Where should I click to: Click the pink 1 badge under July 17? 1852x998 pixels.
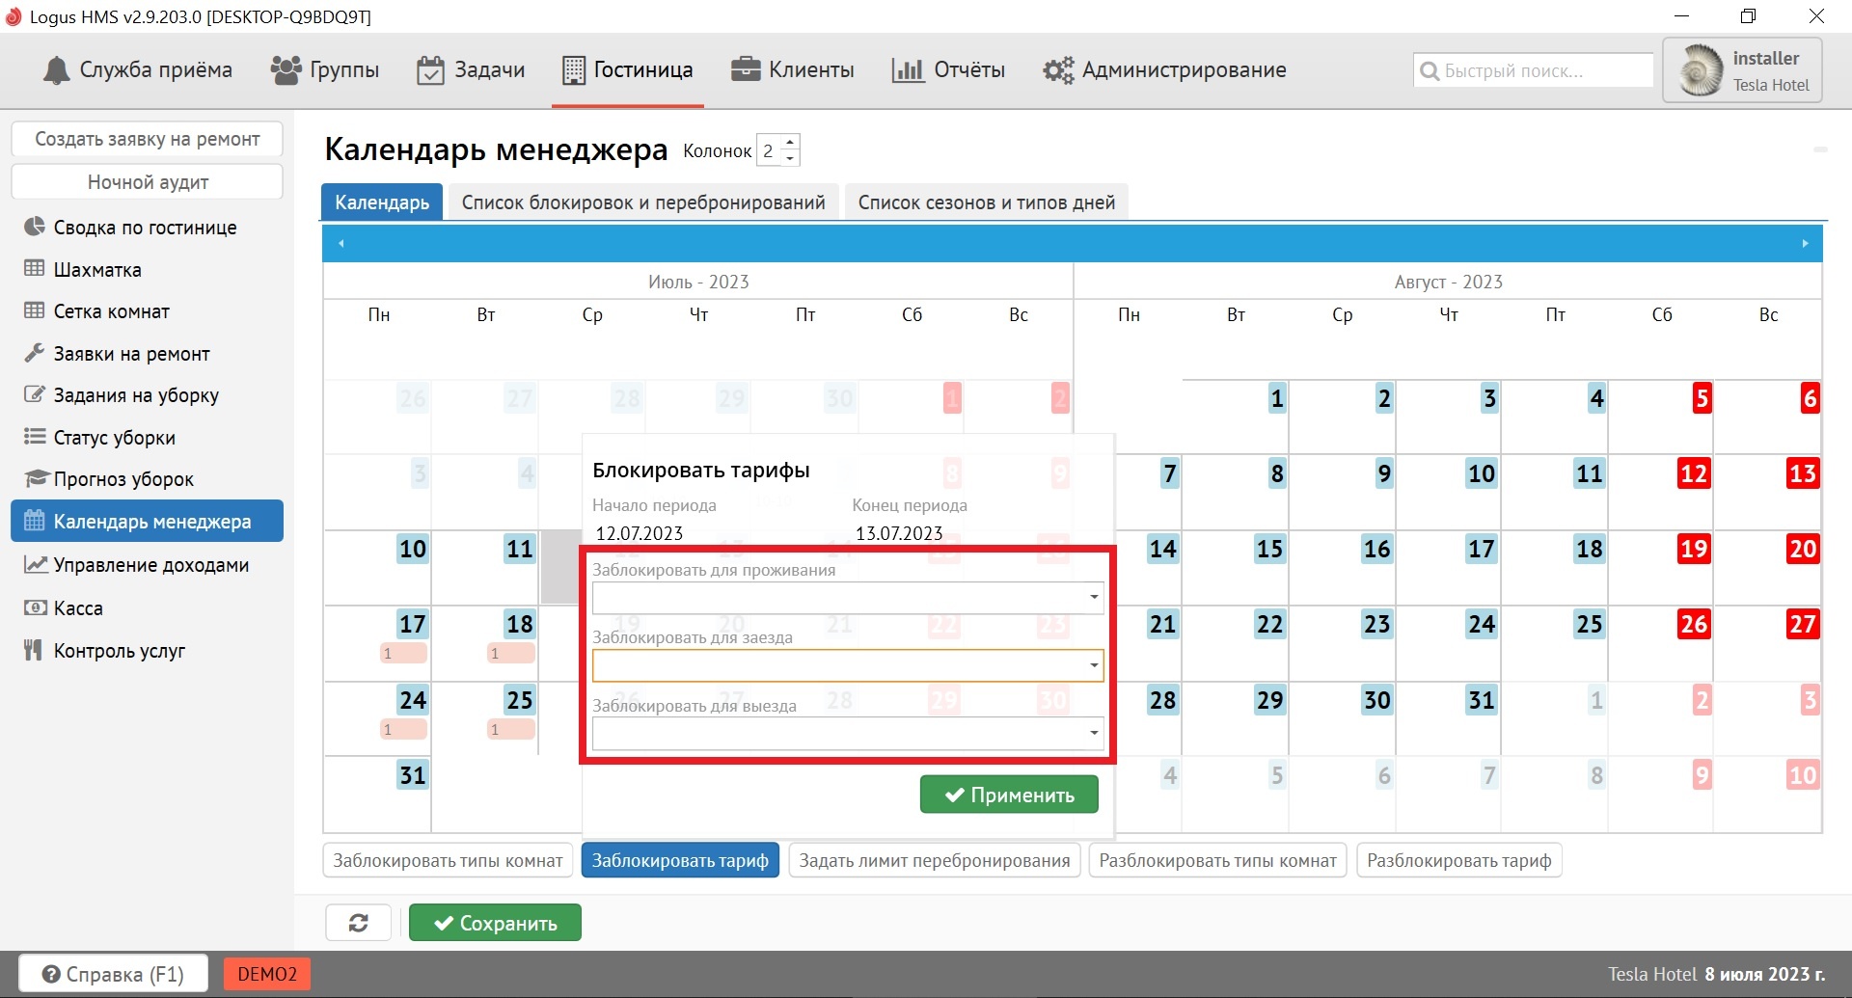[403, 653]
